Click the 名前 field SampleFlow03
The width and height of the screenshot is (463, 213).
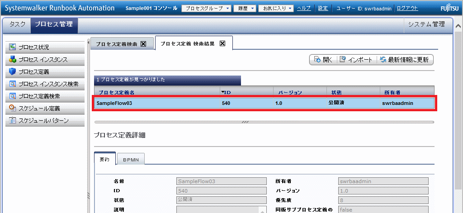(222, 181)
